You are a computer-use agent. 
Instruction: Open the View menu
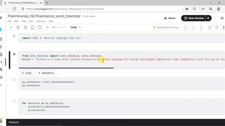pyautogui.click(x=24, y=21)
